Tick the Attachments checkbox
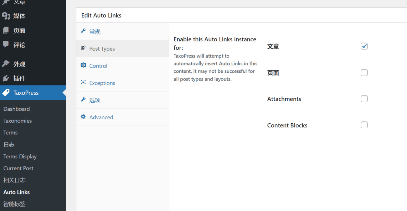Screen dimensions: 407x211 [364, 99]
